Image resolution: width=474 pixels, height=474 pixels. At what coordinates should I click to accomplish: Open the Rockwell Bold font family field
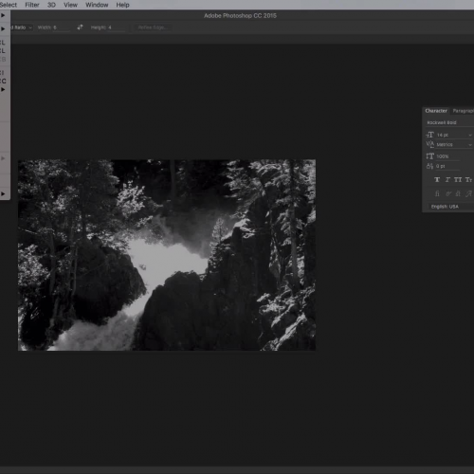[449, 122]
